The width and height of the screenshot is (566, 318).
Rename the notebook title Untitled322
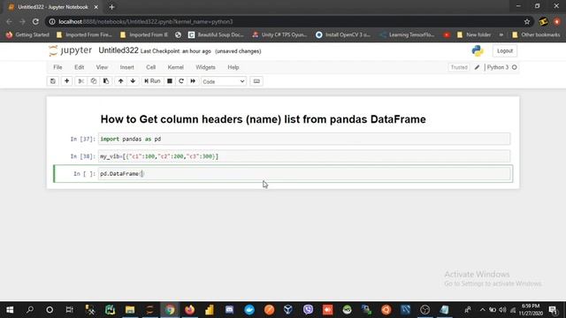(119, 51)
